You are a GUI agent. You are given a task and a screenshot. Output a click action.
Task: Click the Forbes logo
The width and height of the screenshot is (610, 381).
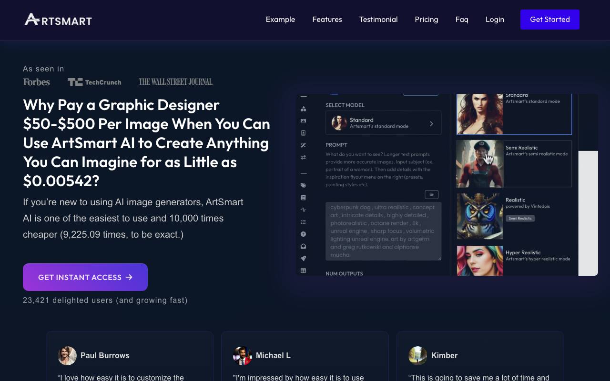pyautogui.click(x=36, y=82)
